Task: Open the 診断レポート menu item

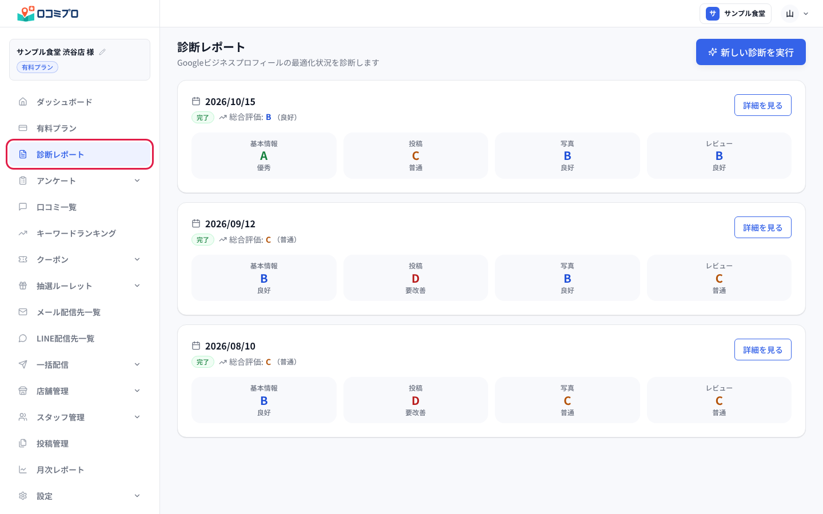Action: tap(79, 154)
